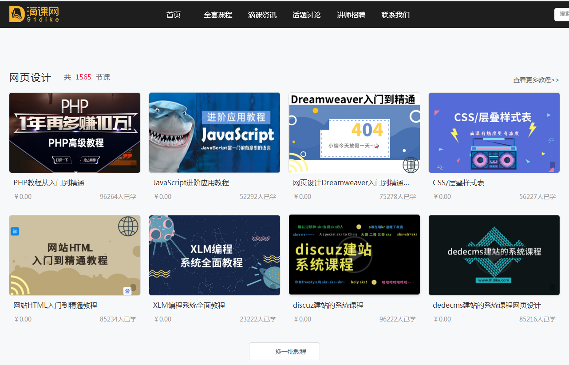Open the discuz建站的系统课程 course
569x365 pixels.
point(328,305)
